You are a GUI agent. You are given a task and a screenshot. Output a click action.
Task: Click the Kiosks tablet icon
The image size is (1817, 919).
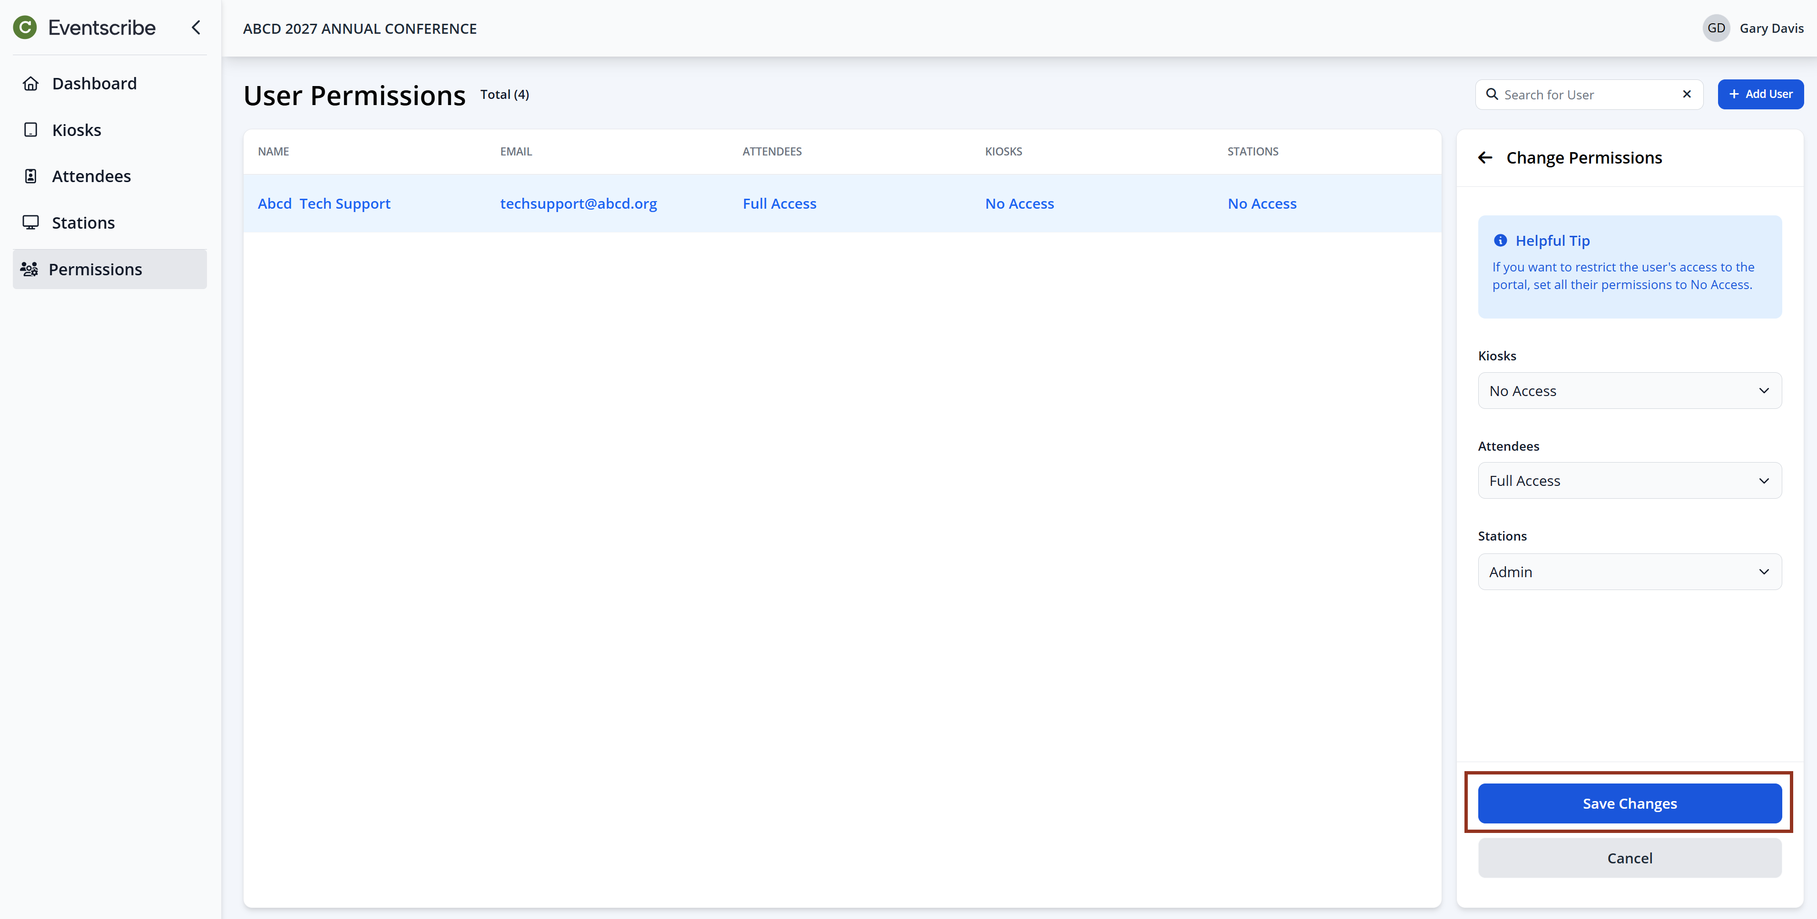pyautogui.click(x=30, y=130)
